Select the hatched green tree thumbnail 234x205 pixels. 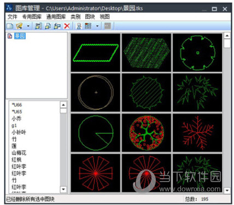[147, 92]
